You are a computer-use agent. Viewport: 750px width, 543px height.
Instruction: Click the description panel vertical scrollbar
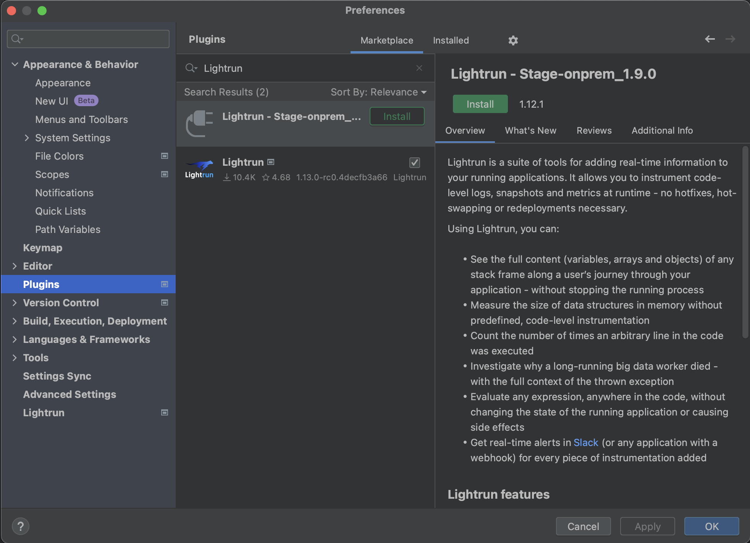(x=745, y=242)
